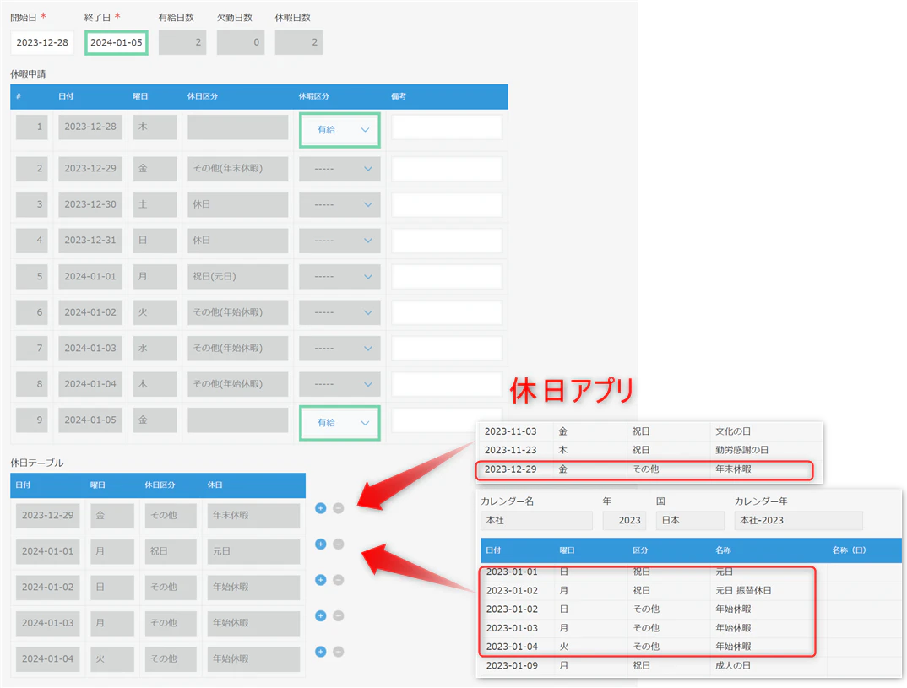The image size is (907, 688).
Task: Click the カレンダー年 field showing 本社-2023
Action: click(x=798, y=520)
